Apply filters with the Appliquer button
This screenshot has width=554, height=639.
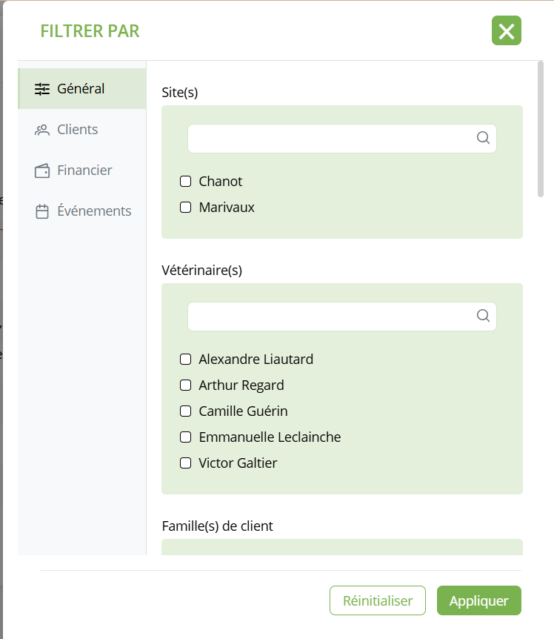[478, 600]
